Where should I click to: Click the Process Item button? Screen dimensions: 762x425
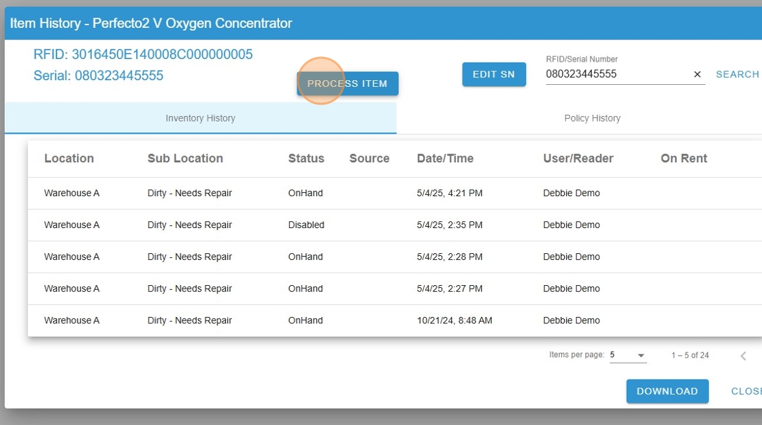pyautogui.click(x=347, y=84)
